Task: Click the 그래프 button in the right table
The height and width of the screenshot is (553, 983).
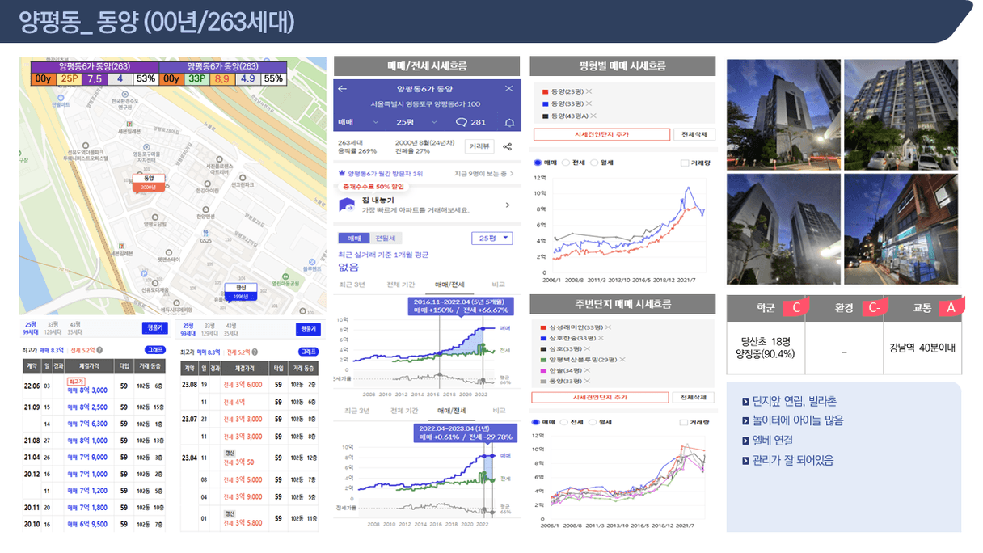Action: point(308,352)
